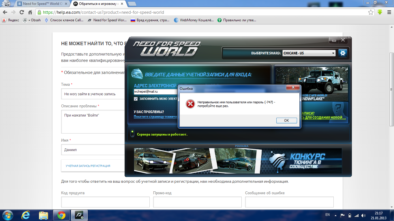Screen dimensions: 394x221
Task: Click the 'Конкурс тюнинга в сообществе' banner
Action: coord(238,161)
